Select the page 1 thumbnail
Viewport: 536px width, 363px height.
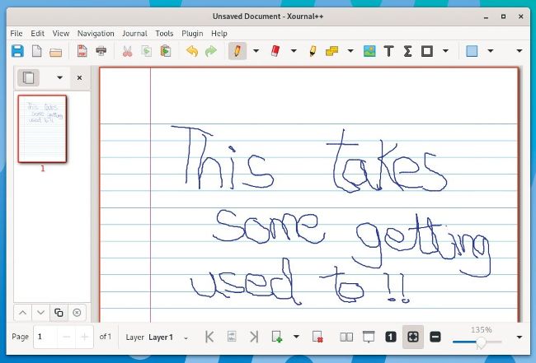(42, 128)
